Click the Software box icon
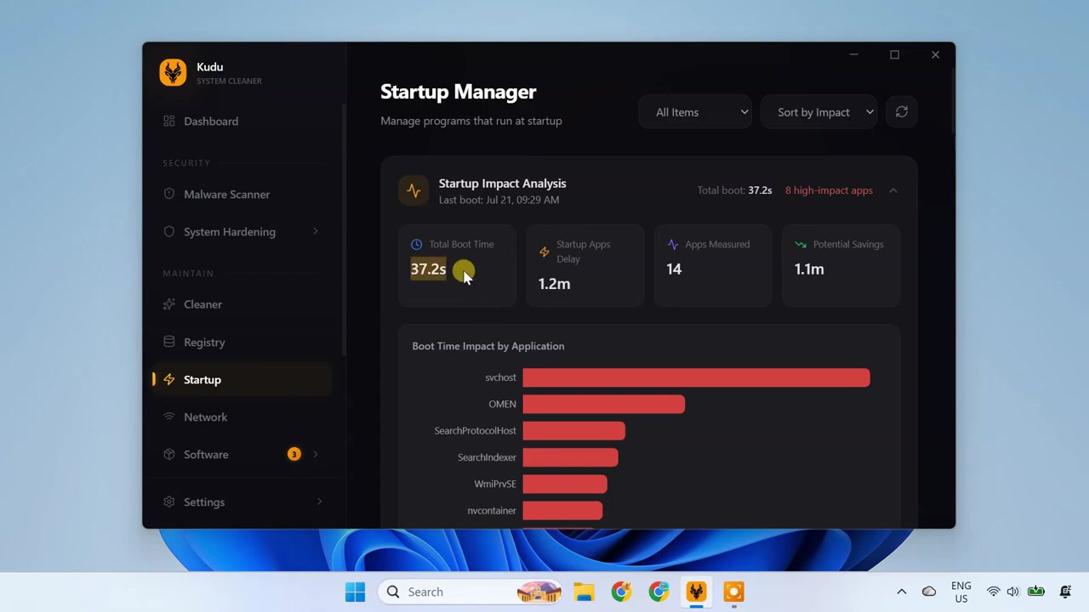Viewport: 1089px width, 612px height. tap(168, 454)
